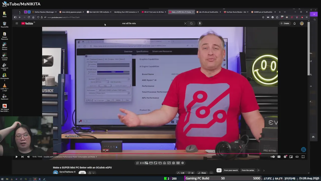Viewport: 321px width, 181px height.
Task: Like the video with 2.6K
Action: point(181,173)
